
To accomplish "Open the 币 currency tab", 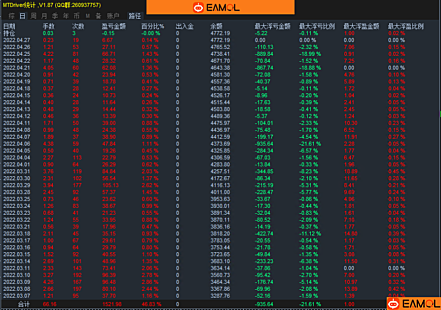I will (x=76, y=16).
